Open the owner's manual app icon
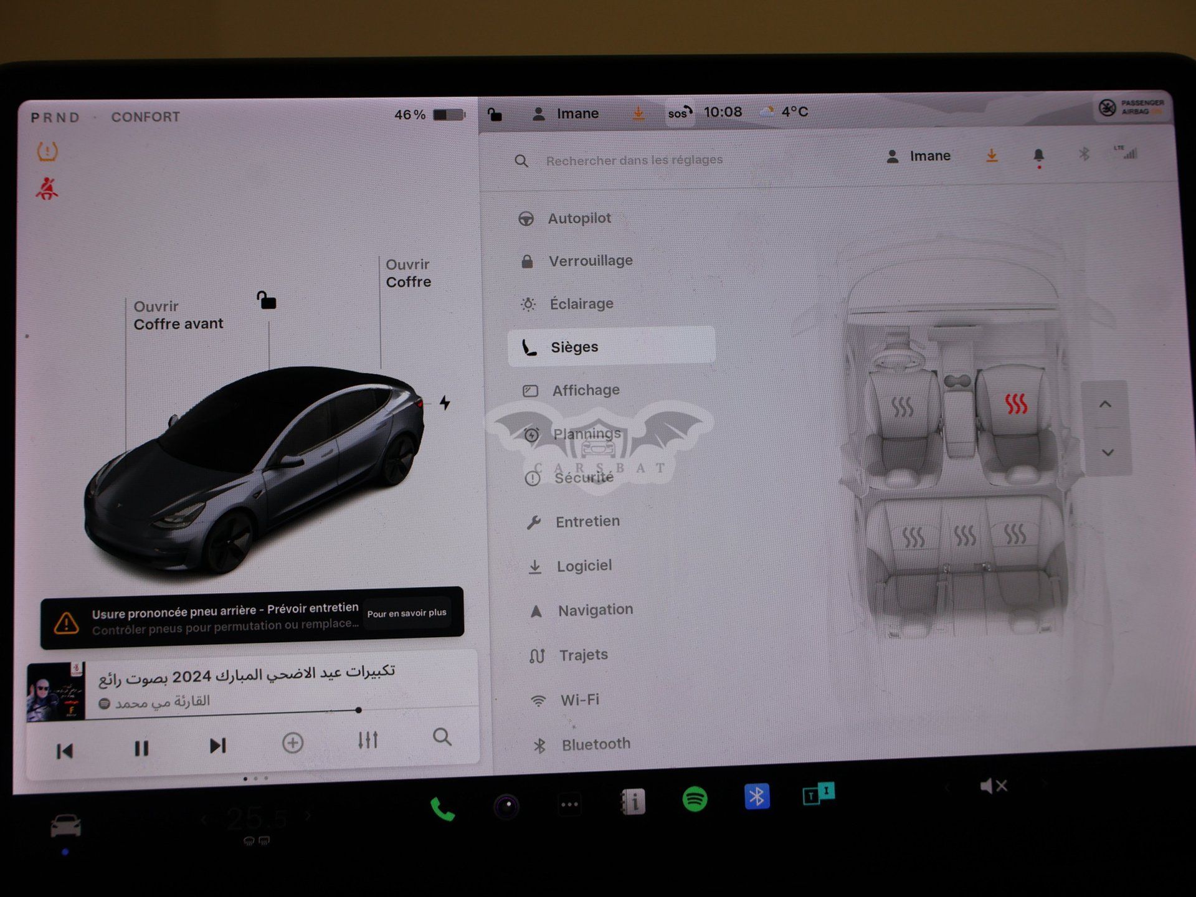1196x897 pixels. (x=633, y=802)
